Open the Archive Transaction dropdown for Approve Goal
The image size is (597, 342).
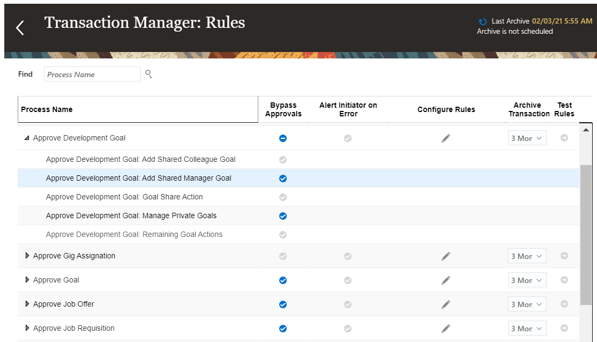click(x=527, y=280)
